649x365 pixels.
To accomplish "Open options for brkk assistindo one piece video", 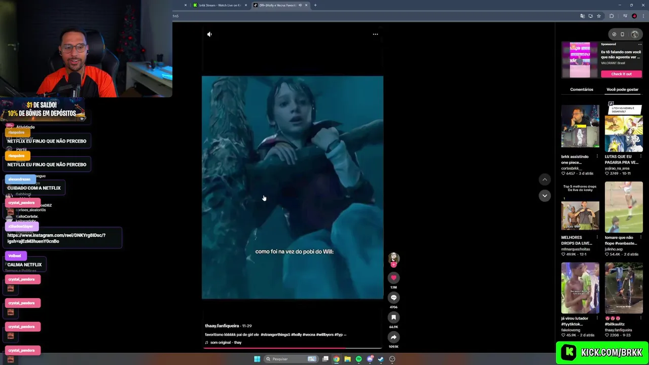I will (x=597, y=156).
